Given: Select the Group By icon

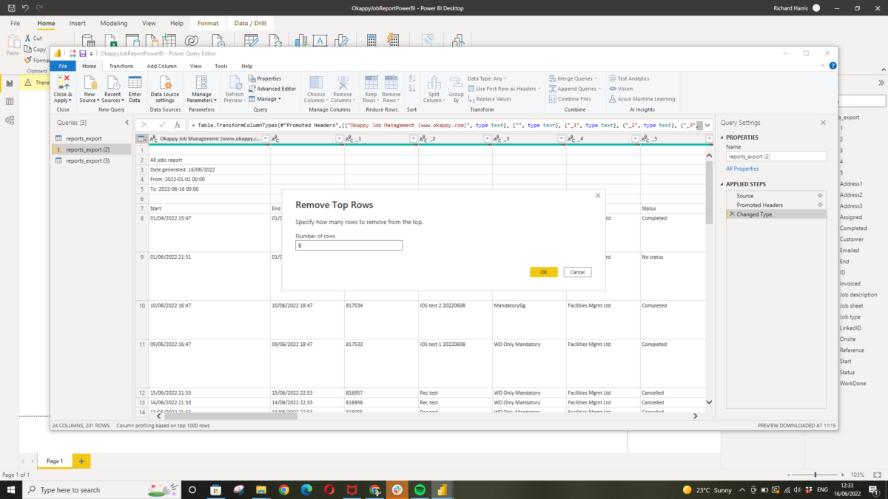Looking at the screenshot, I should point(455,89).
